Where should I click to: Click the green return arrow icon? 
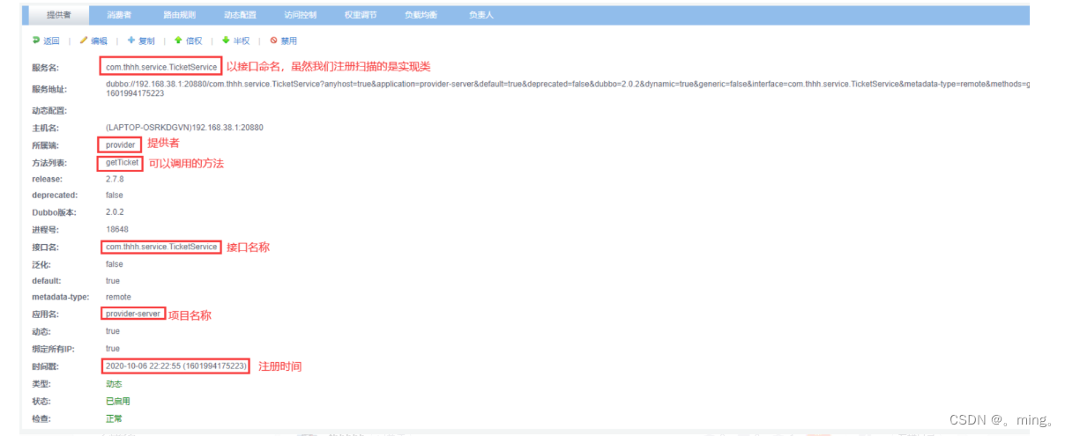(36, 41)
